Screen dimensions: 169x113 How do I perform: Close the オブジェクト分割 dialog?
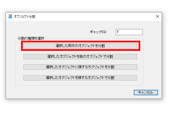pos(157,16)
